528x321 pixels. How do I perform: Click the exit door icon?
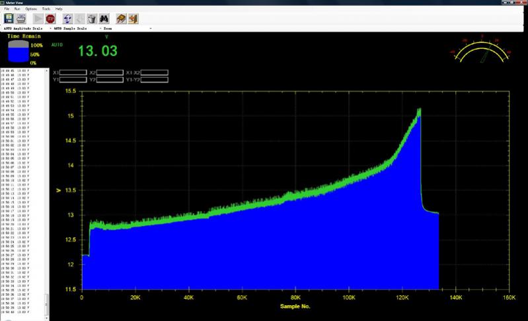(x=133, y=19)
